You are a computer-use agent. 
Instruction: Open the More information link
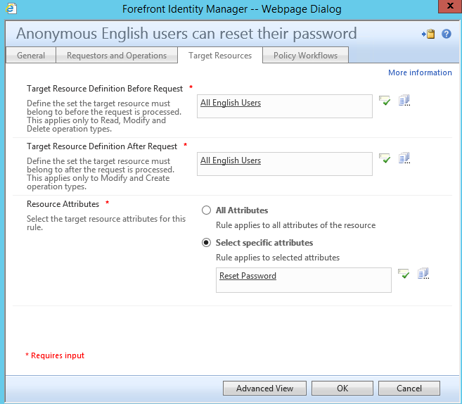click(420, 72)
